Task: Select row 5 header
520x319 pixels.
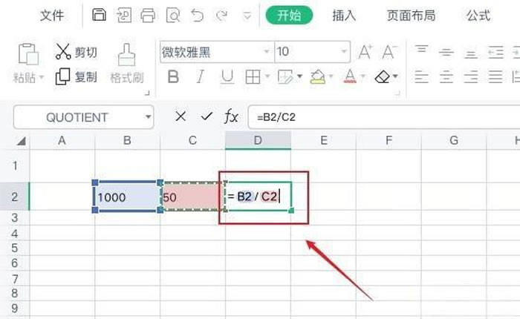Action: coord(15,248)
